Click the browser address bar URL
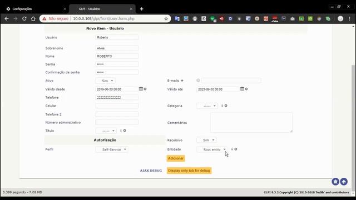Screen dimensions: 356x200 (x=104, y=18)
